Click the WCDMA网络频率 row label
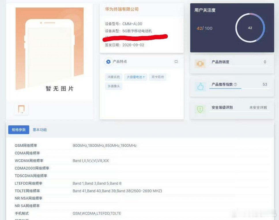This screenshot has width=279, height=220. click(x=29, y=161)
